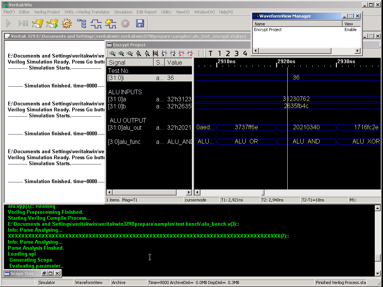Select Encrypt Project in WaveformView Manager list
The image size is (383, 287).
pos(268,30)
